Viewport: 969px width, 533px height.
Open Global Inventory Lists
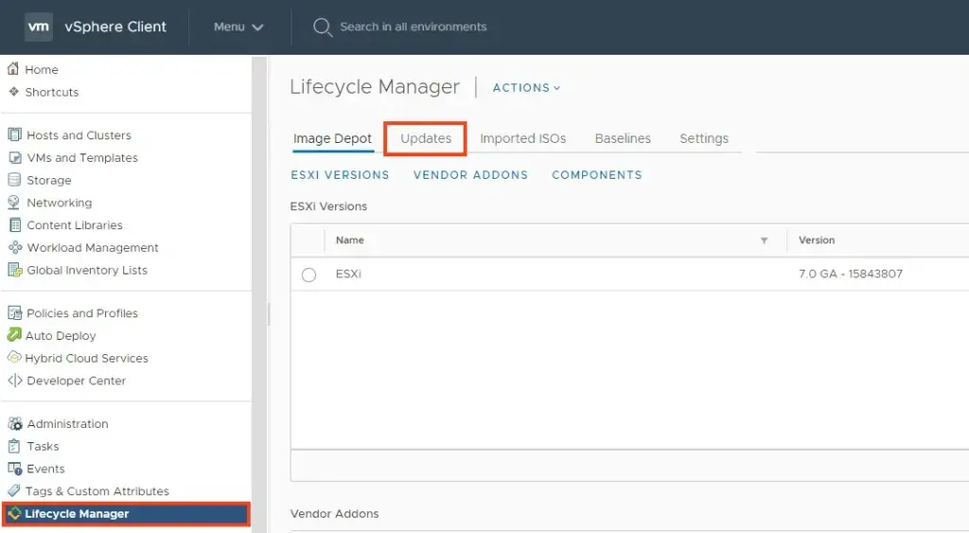(87, 270)
